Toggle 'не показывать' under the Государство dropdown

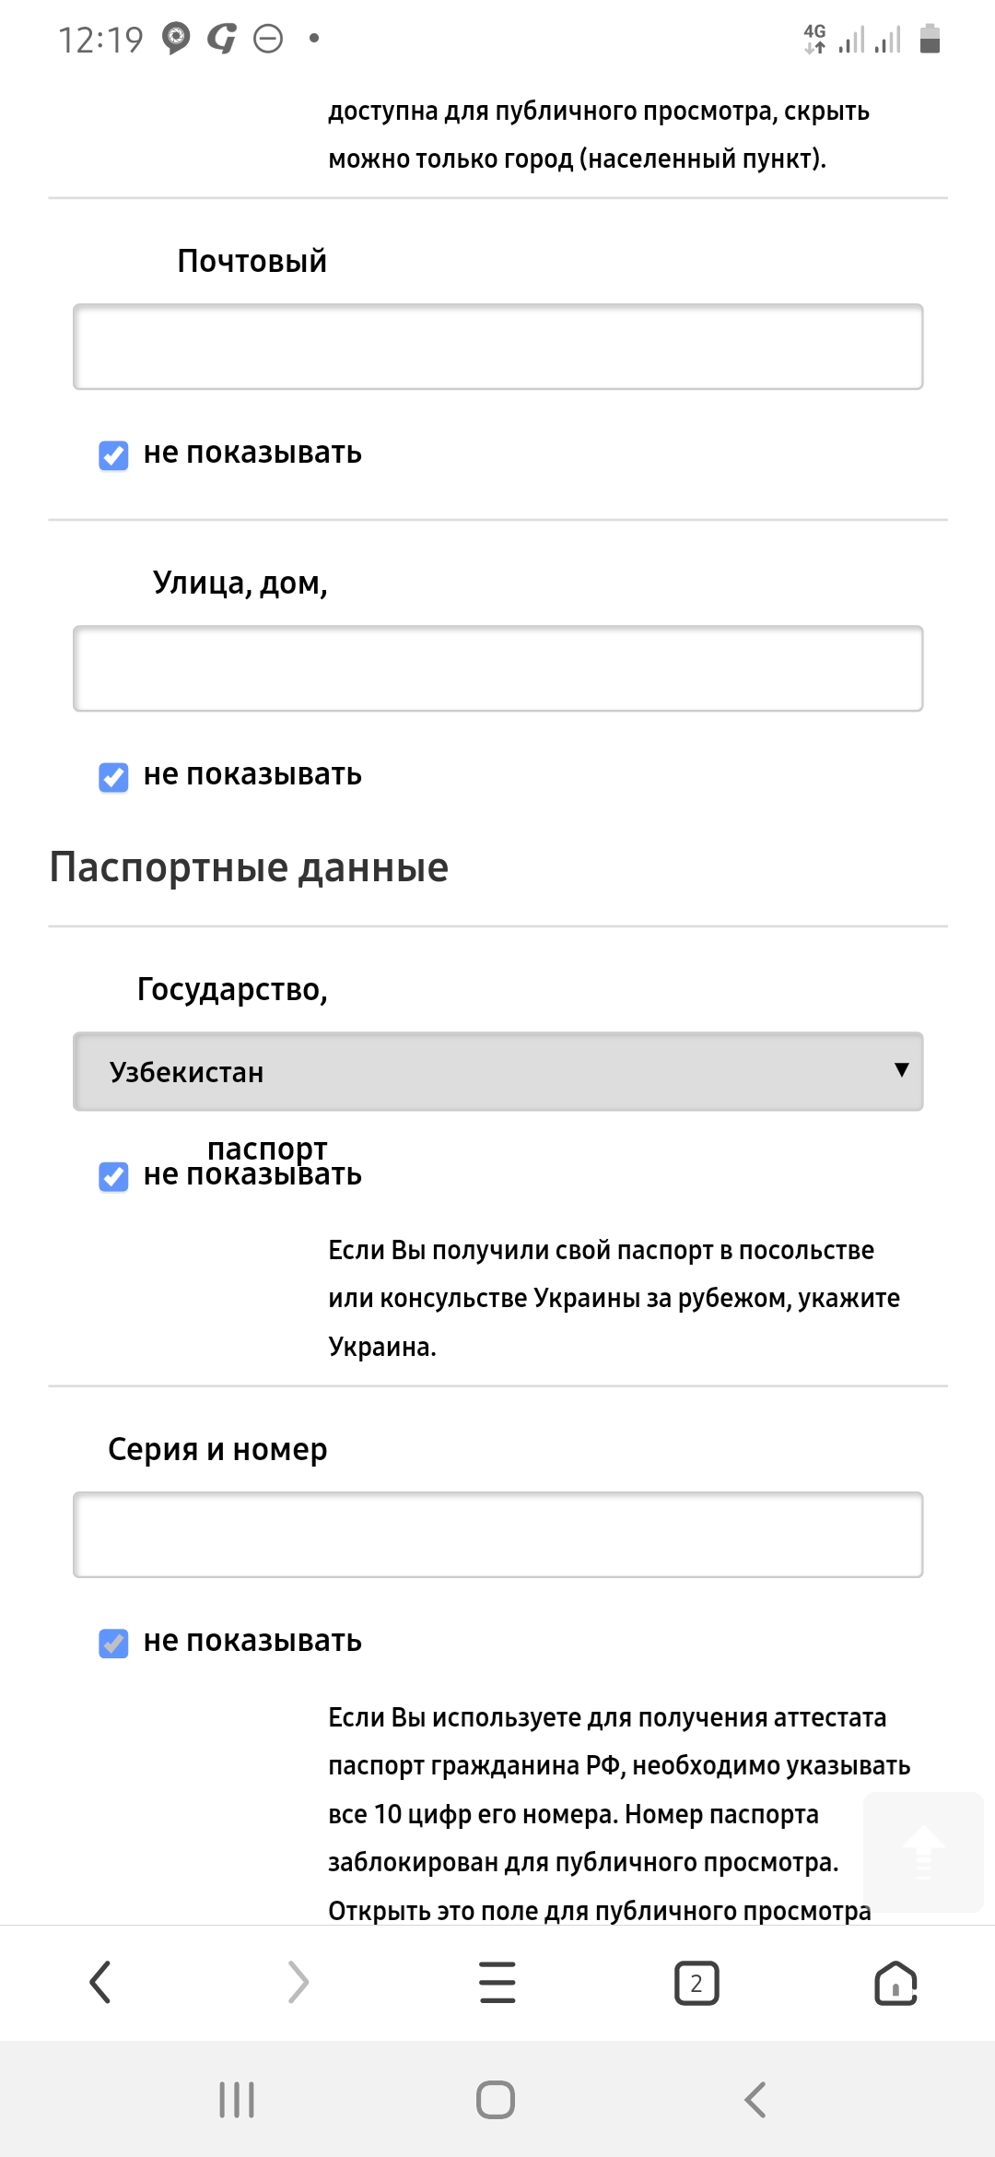point(114,1177)
